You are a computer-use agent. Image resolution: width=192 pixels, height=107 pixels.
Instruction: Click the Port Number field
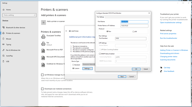pyautogui.click(x=131, y=38)
